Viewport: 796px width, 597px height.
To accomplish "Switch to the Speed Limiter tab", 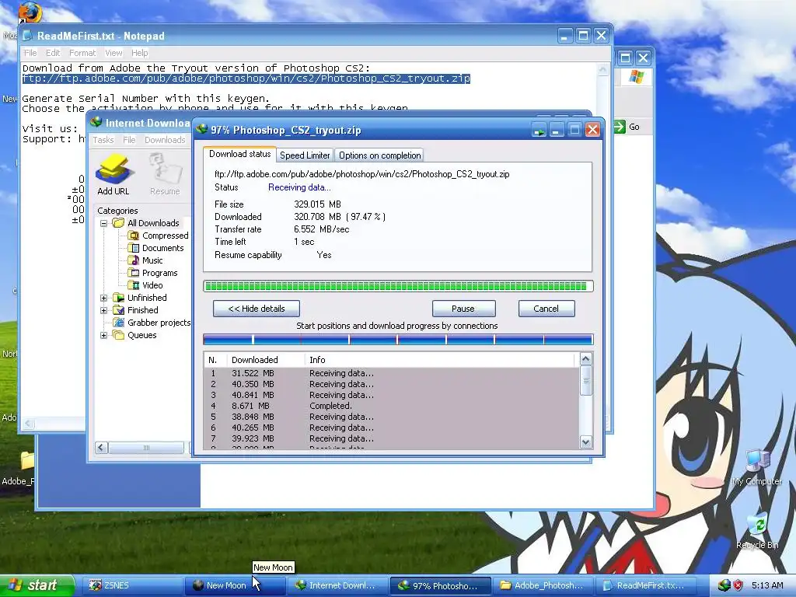I will click(305, 155).
